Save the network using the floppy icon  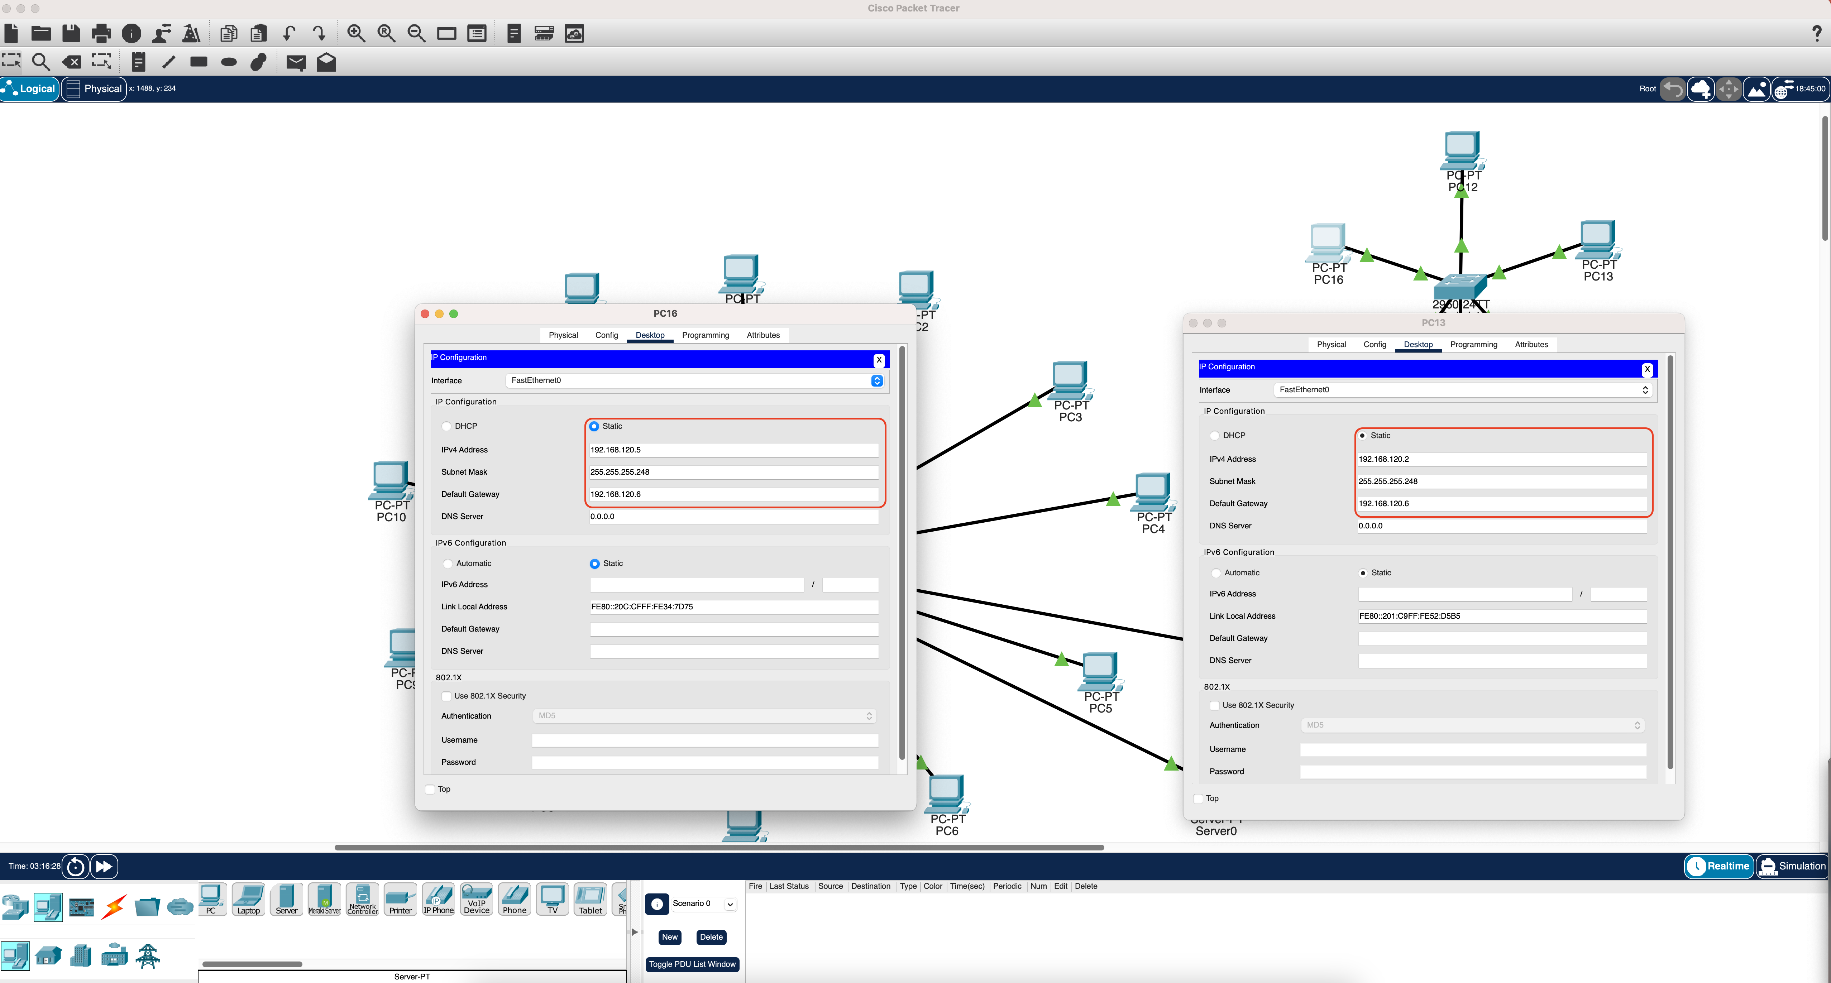click(x=71, y=33)
